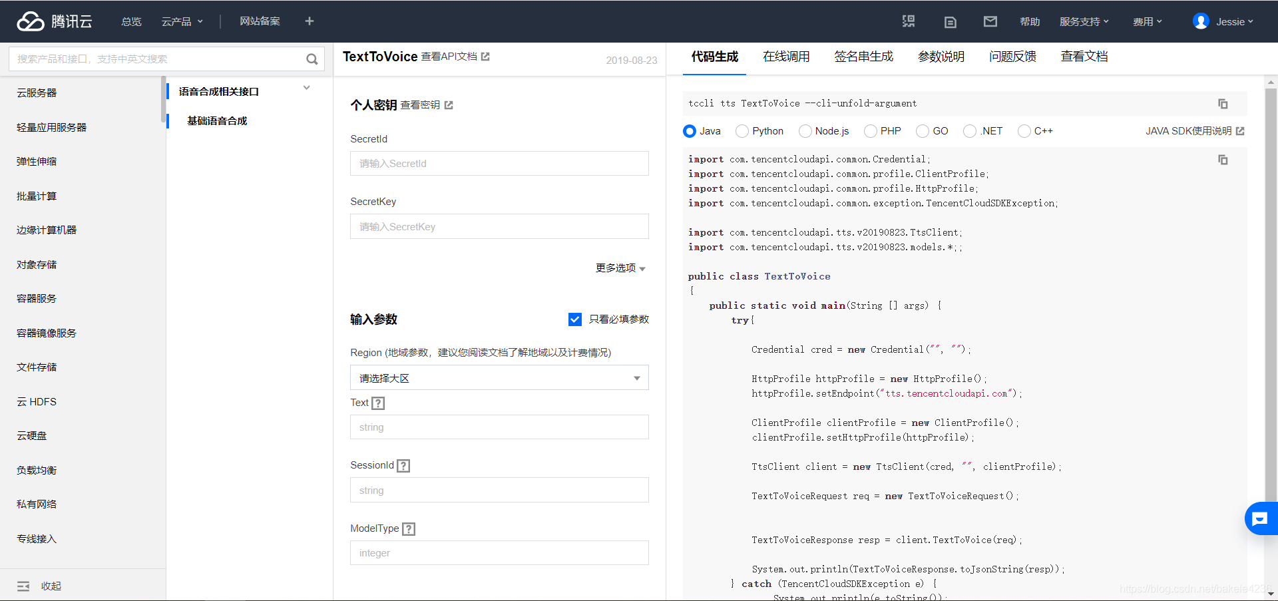Open external link icon beside 查看API文档
Image resolution: width=1278 pixels, height=601 pixels.
485,57
